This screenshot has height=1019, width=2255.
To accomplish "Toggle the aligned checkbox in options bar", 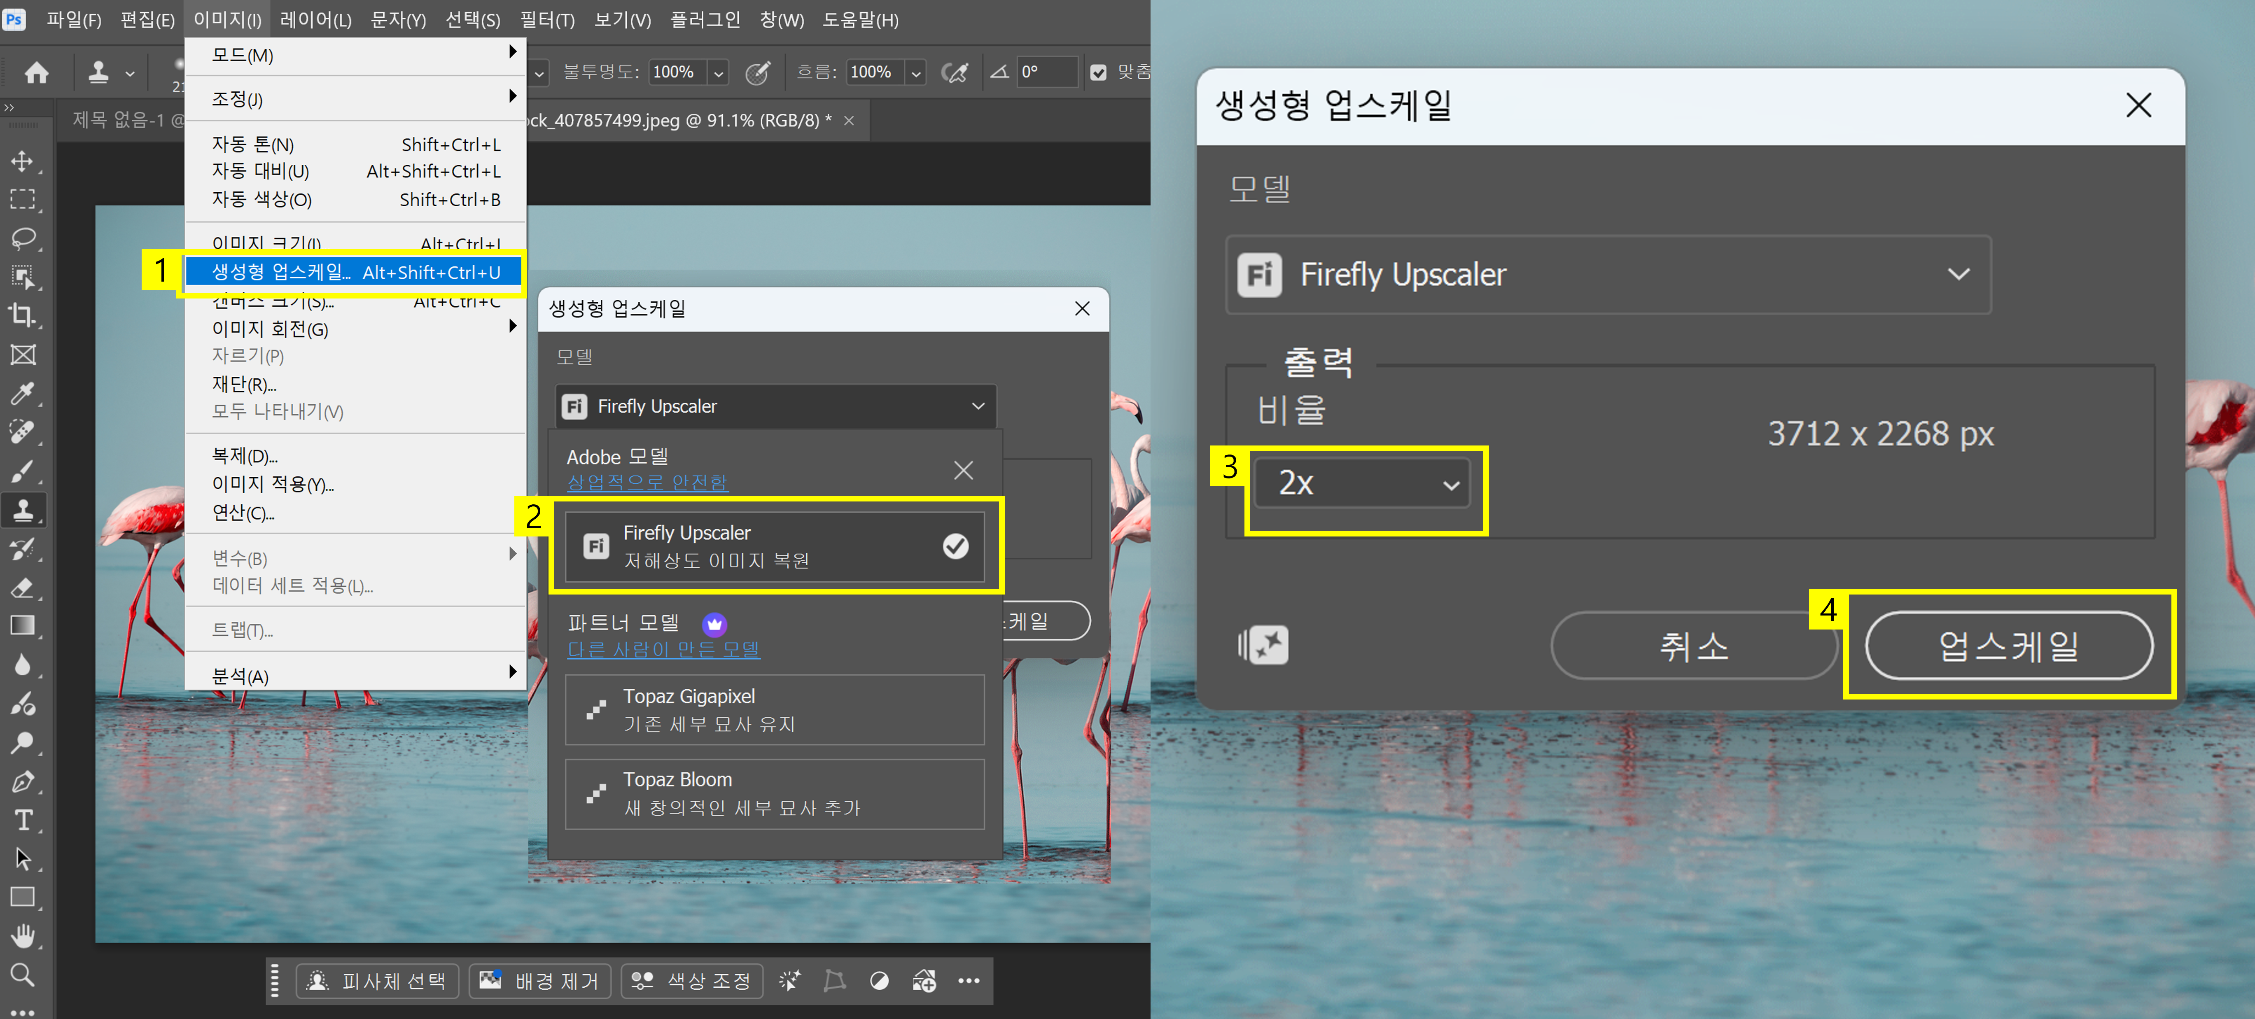I will [x=1098, y=72].
